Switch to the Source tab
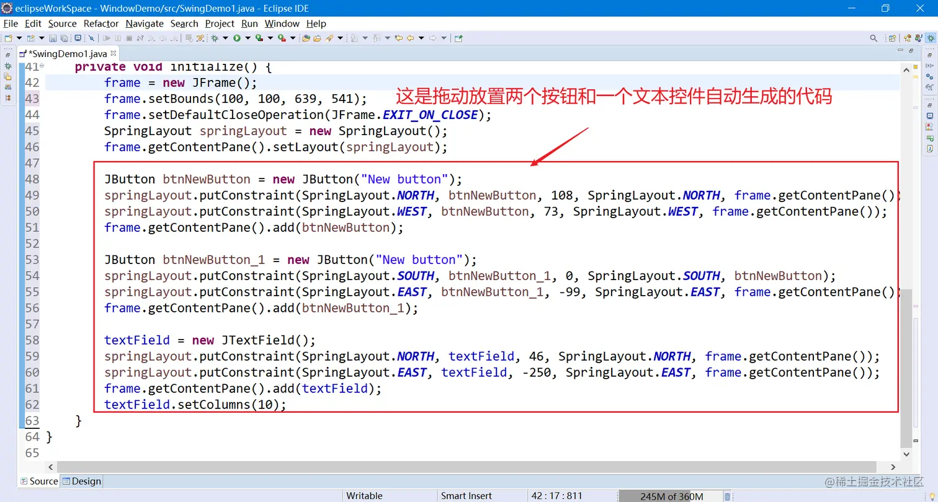This screenshot has width=938, height=502. click(39, 482)
